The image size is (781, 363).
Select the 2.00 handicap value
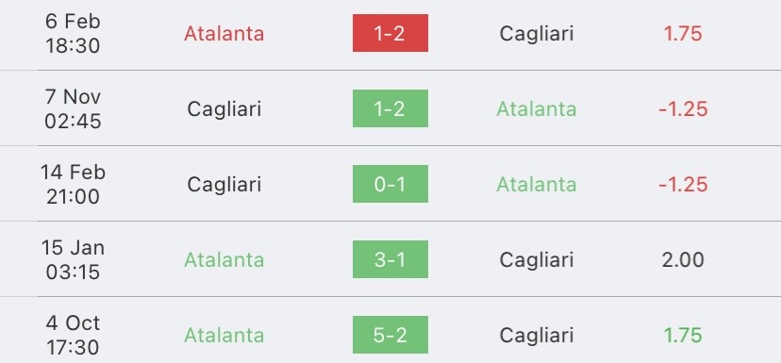[x=682, y=259]
